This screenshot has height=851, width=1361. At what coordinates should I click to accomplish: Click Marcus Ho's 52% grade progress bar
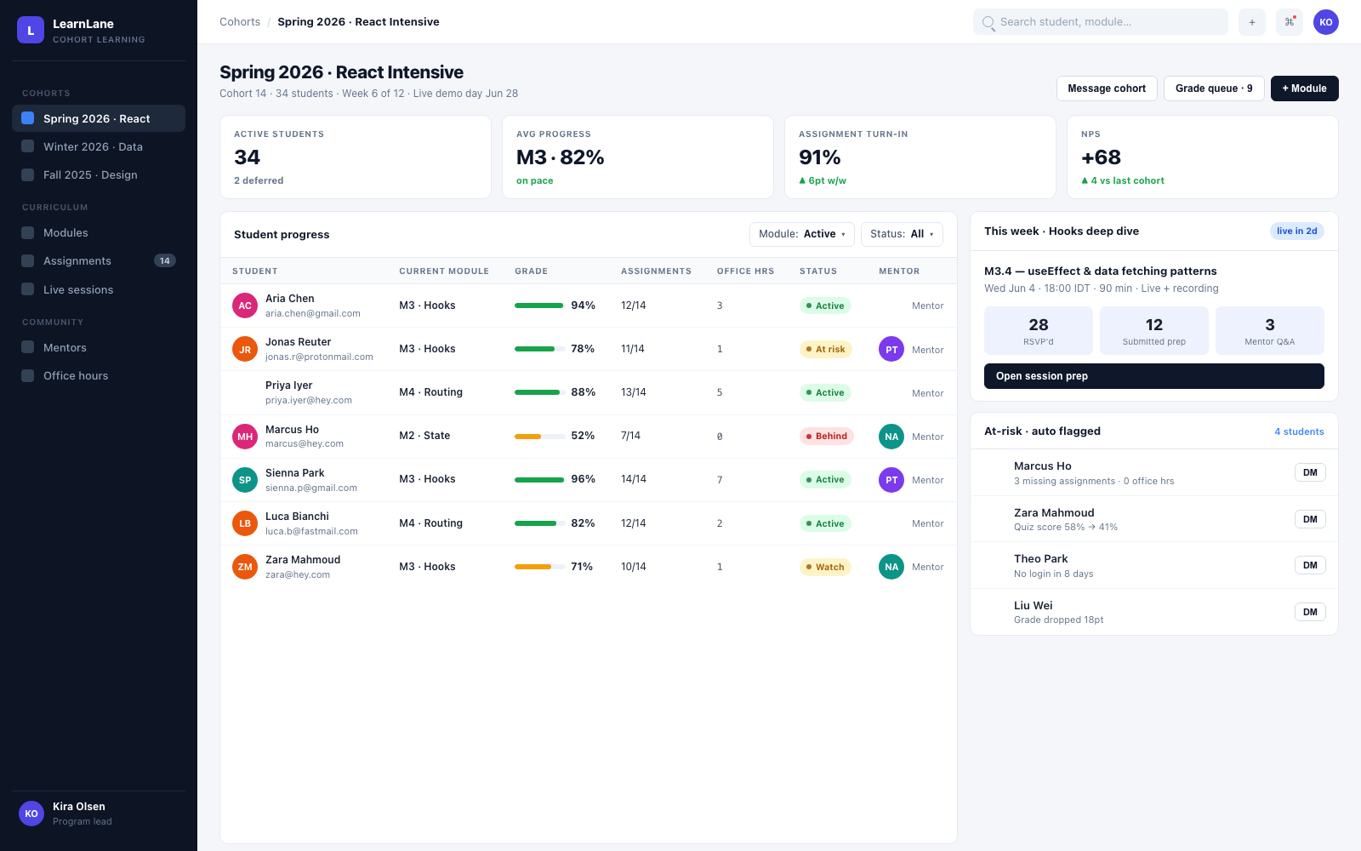coord(539,437)
